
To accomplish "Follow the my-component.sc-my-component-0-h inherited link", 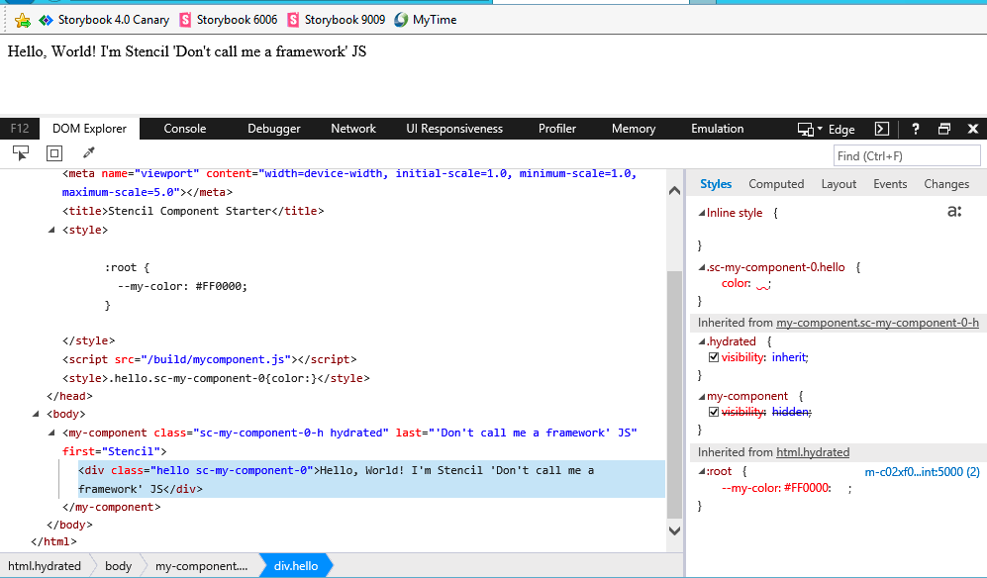I will 877,323.
